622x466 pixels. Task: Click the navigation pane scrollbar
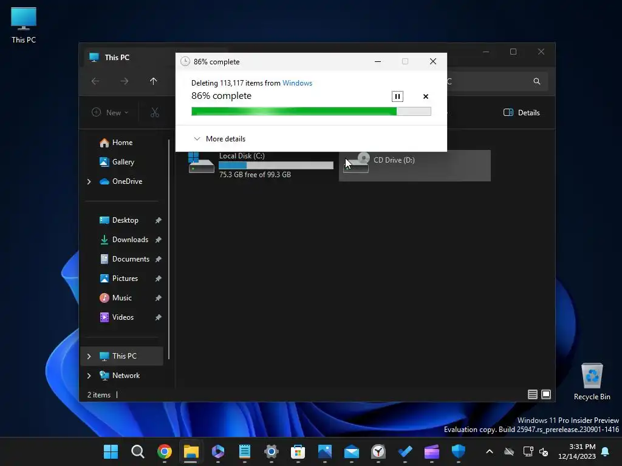169,249
